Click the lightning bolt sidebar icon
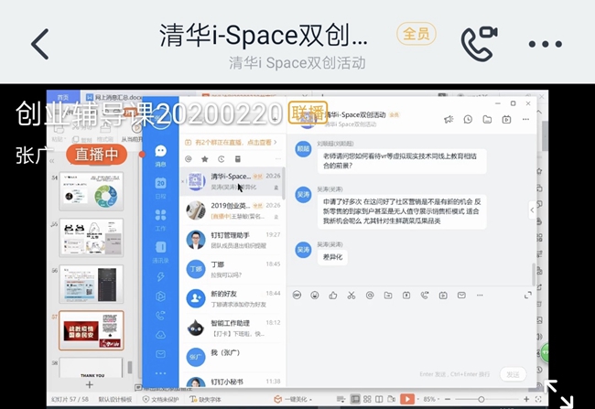The width and height of the screenshot is (595, 409). coord(160,276)
